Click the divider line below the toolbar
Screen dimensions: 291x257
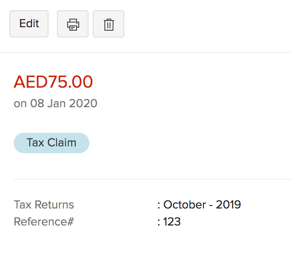pyautogui.click(x=145, y=52)
